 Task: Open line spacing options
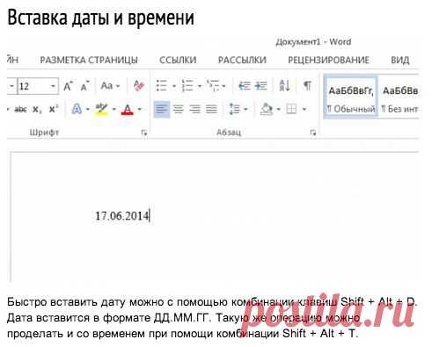(235, 109)
